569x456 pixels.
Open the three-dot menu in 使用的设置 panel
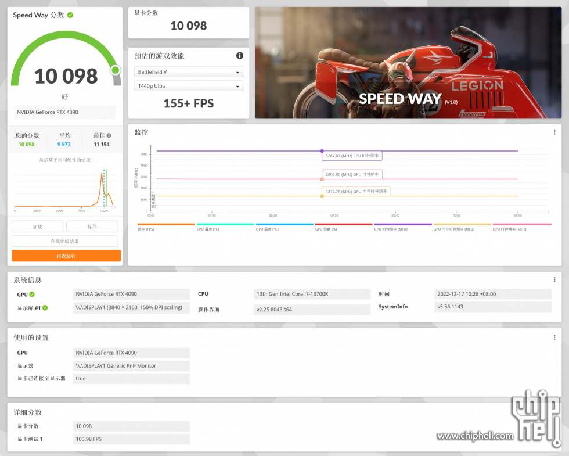tap(554, 337)
